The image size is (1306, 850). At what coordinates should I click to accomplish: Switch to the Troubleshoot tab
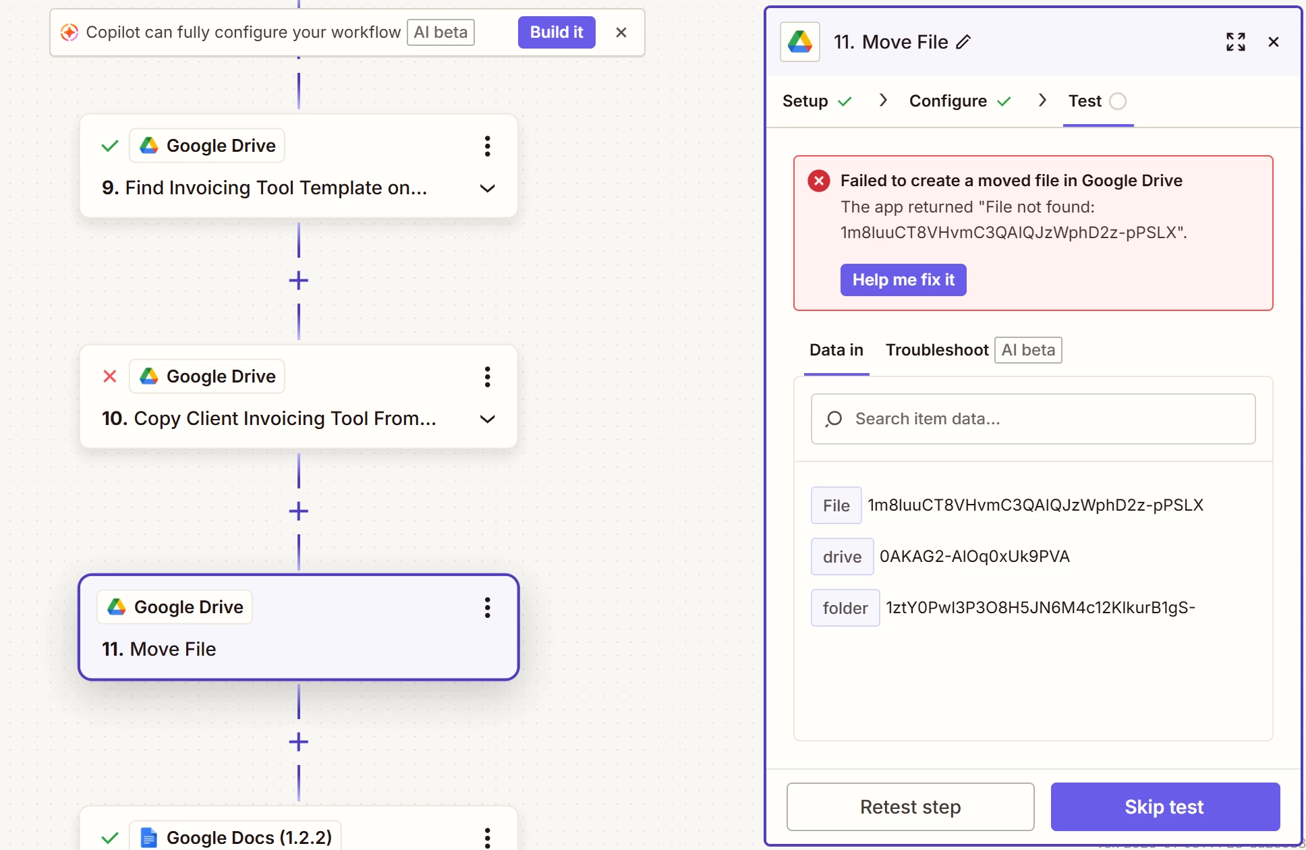(936, 350)
